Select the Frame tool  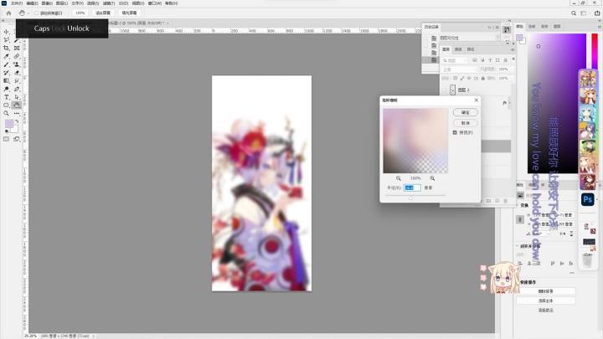click(x=17, y=48)
